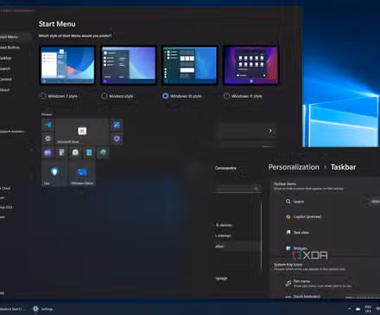This screenshot has width=380, height=315.
Task: Click the blue tile right of Microsoft Store
Action: [x=117, y=125]
